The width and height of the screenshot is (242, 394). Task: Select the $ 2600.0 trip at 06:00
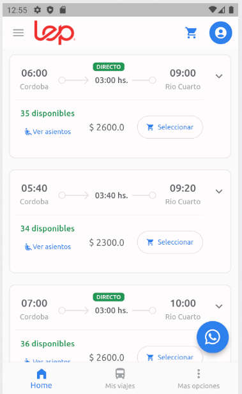[x=170, y=127]
